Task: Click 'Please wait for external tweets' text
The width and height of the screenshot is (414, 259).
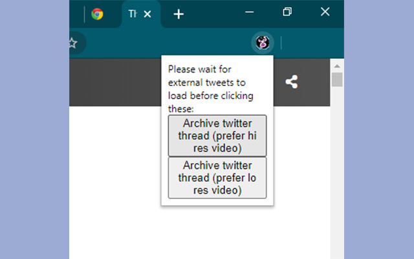Action: [210, 89]
